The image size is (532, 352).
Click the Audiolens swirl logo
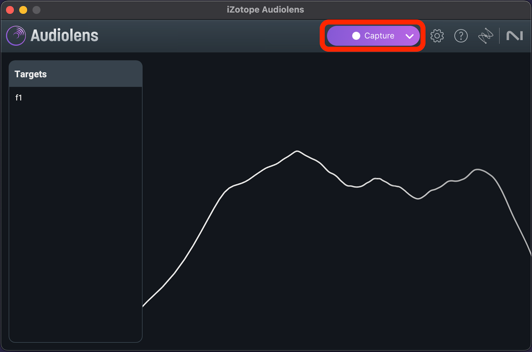(x=16, y=36)
